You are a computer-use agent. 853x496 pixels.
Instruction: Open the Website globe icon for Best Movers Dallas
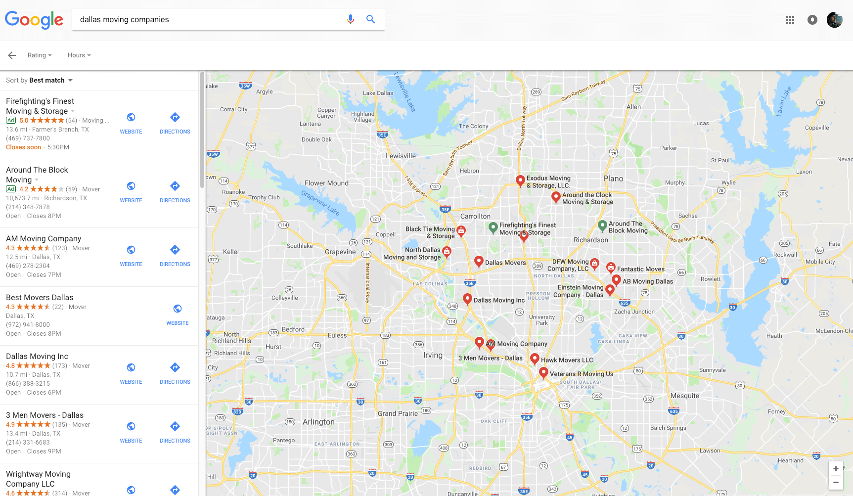pyautogui.click(x=177, y=309)
